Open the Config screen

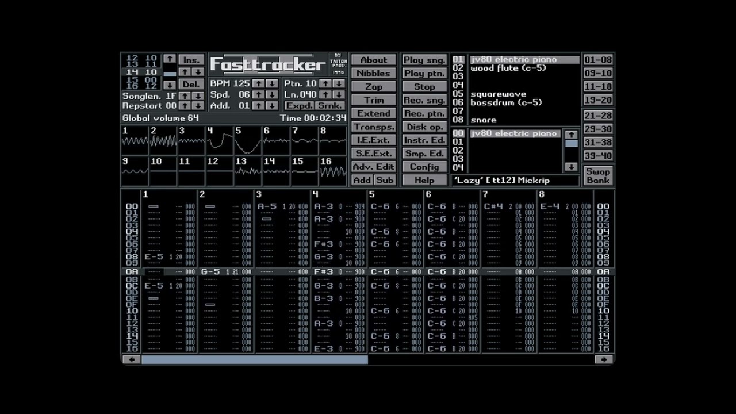pyautogui.click(x=424, y=167)
